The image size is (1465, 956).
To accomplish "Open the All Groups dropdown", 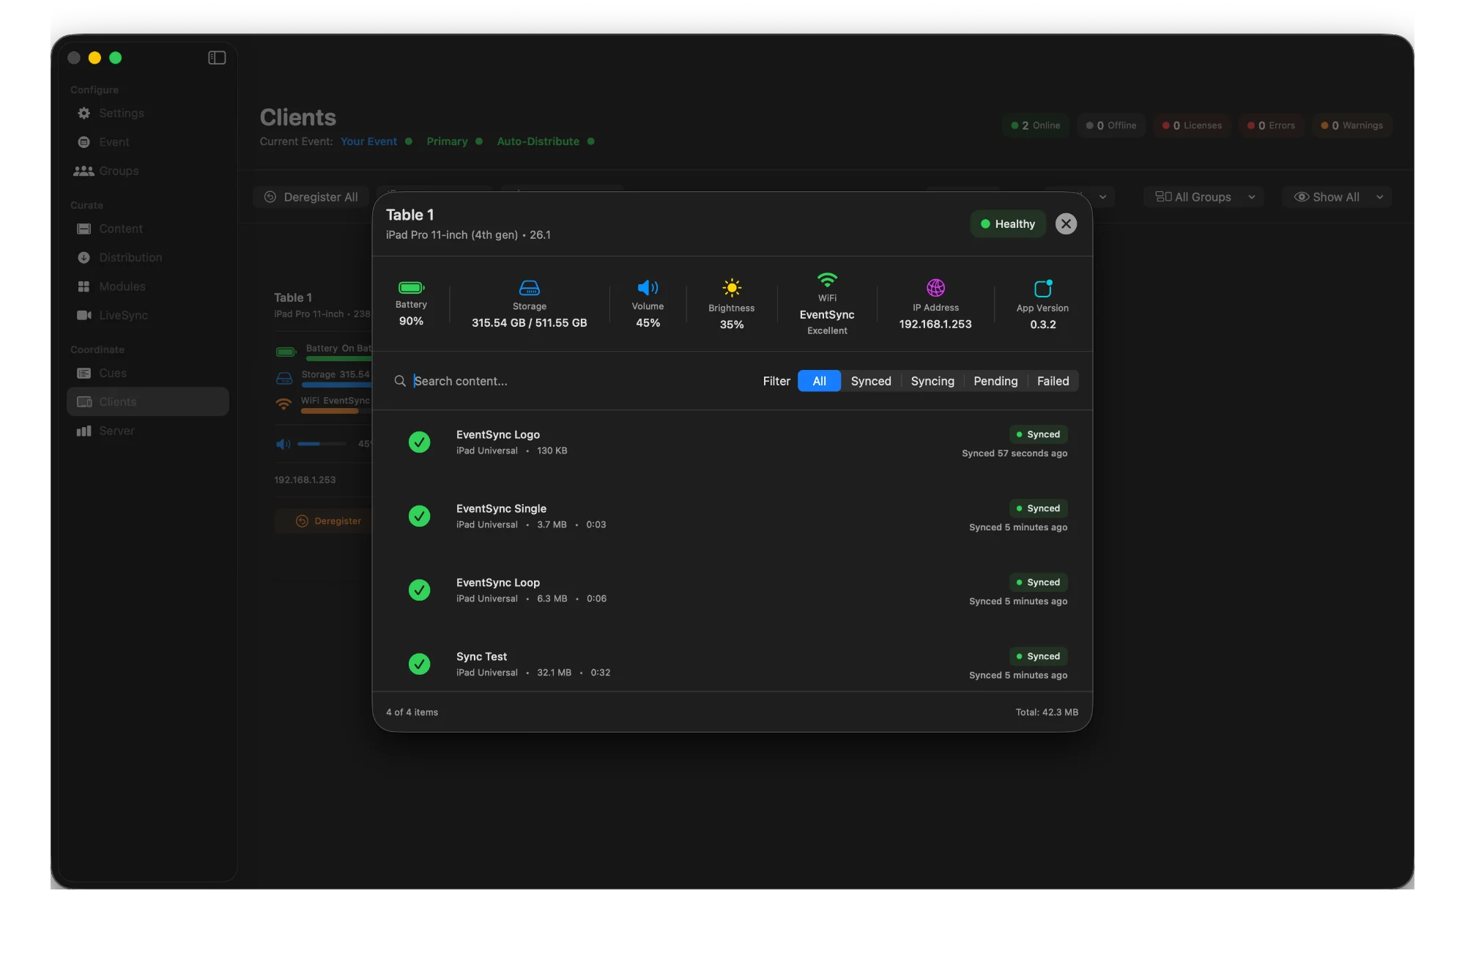I will (1203, 196).
